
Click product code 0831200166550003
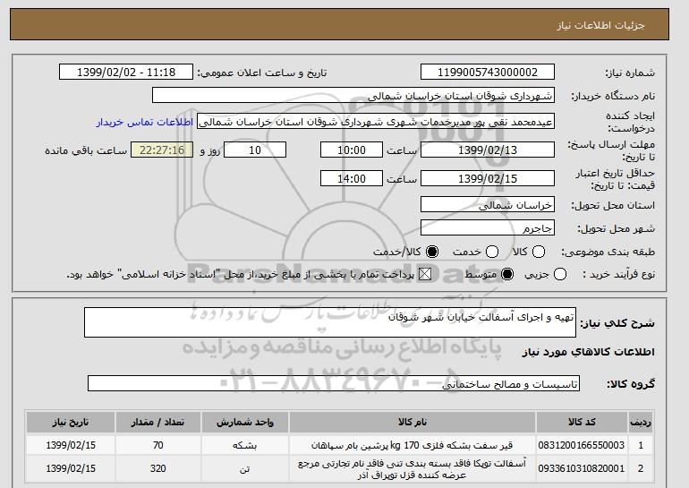point(582,445)
